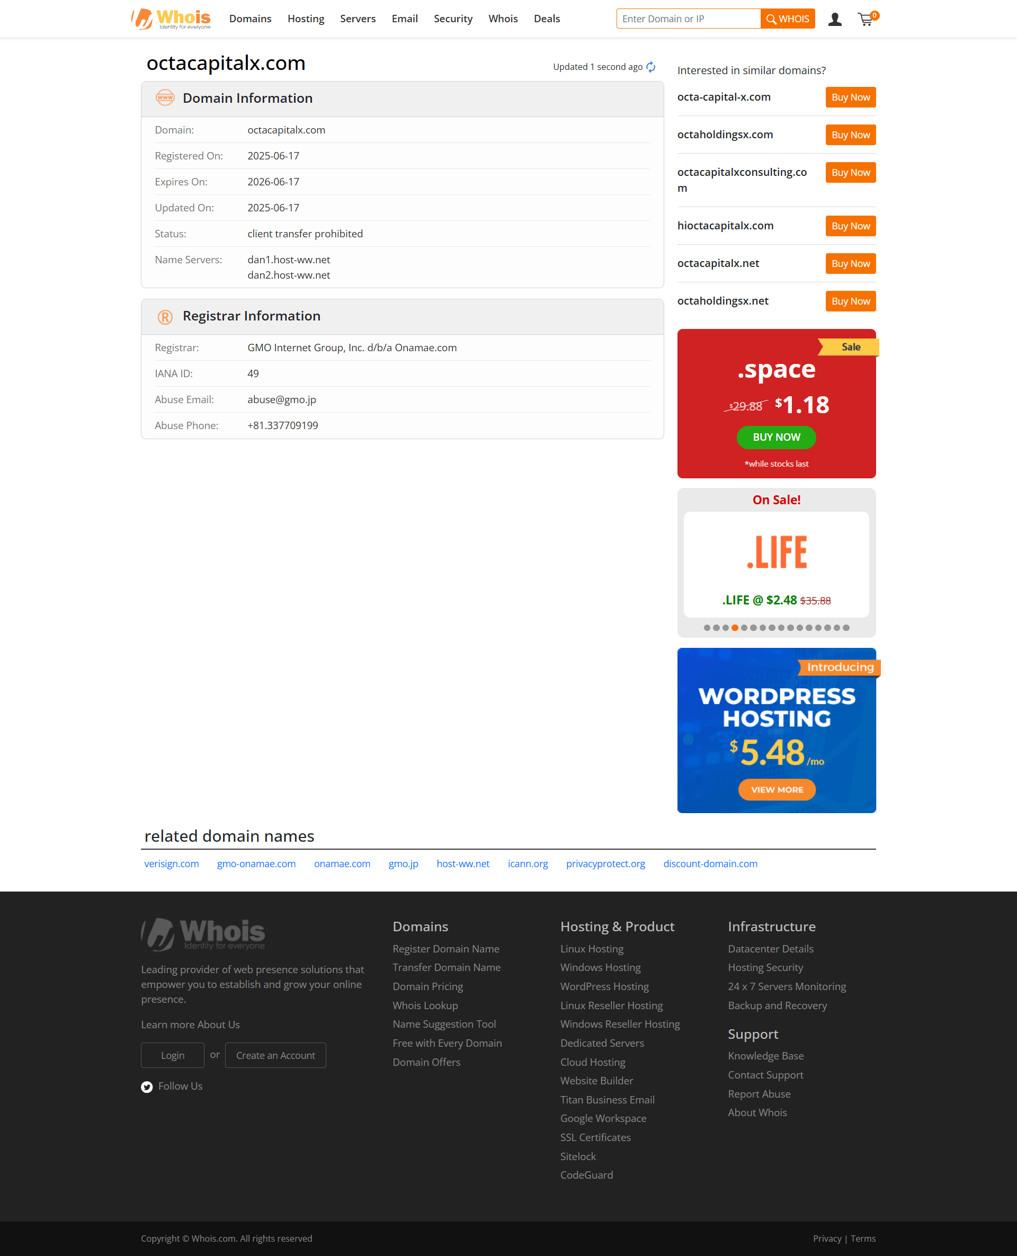Click the footer Whois logo
The width and height of the screenshot is (1017, 1256).
click(x=203, y=934)
